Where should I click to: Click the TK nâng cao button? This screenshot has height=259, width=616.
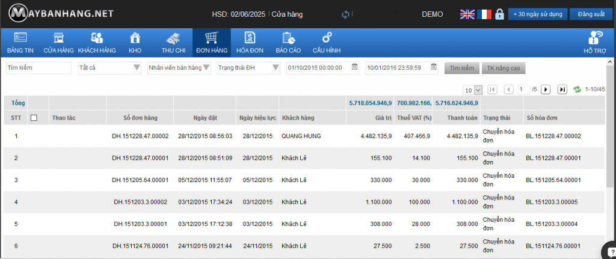504,68
